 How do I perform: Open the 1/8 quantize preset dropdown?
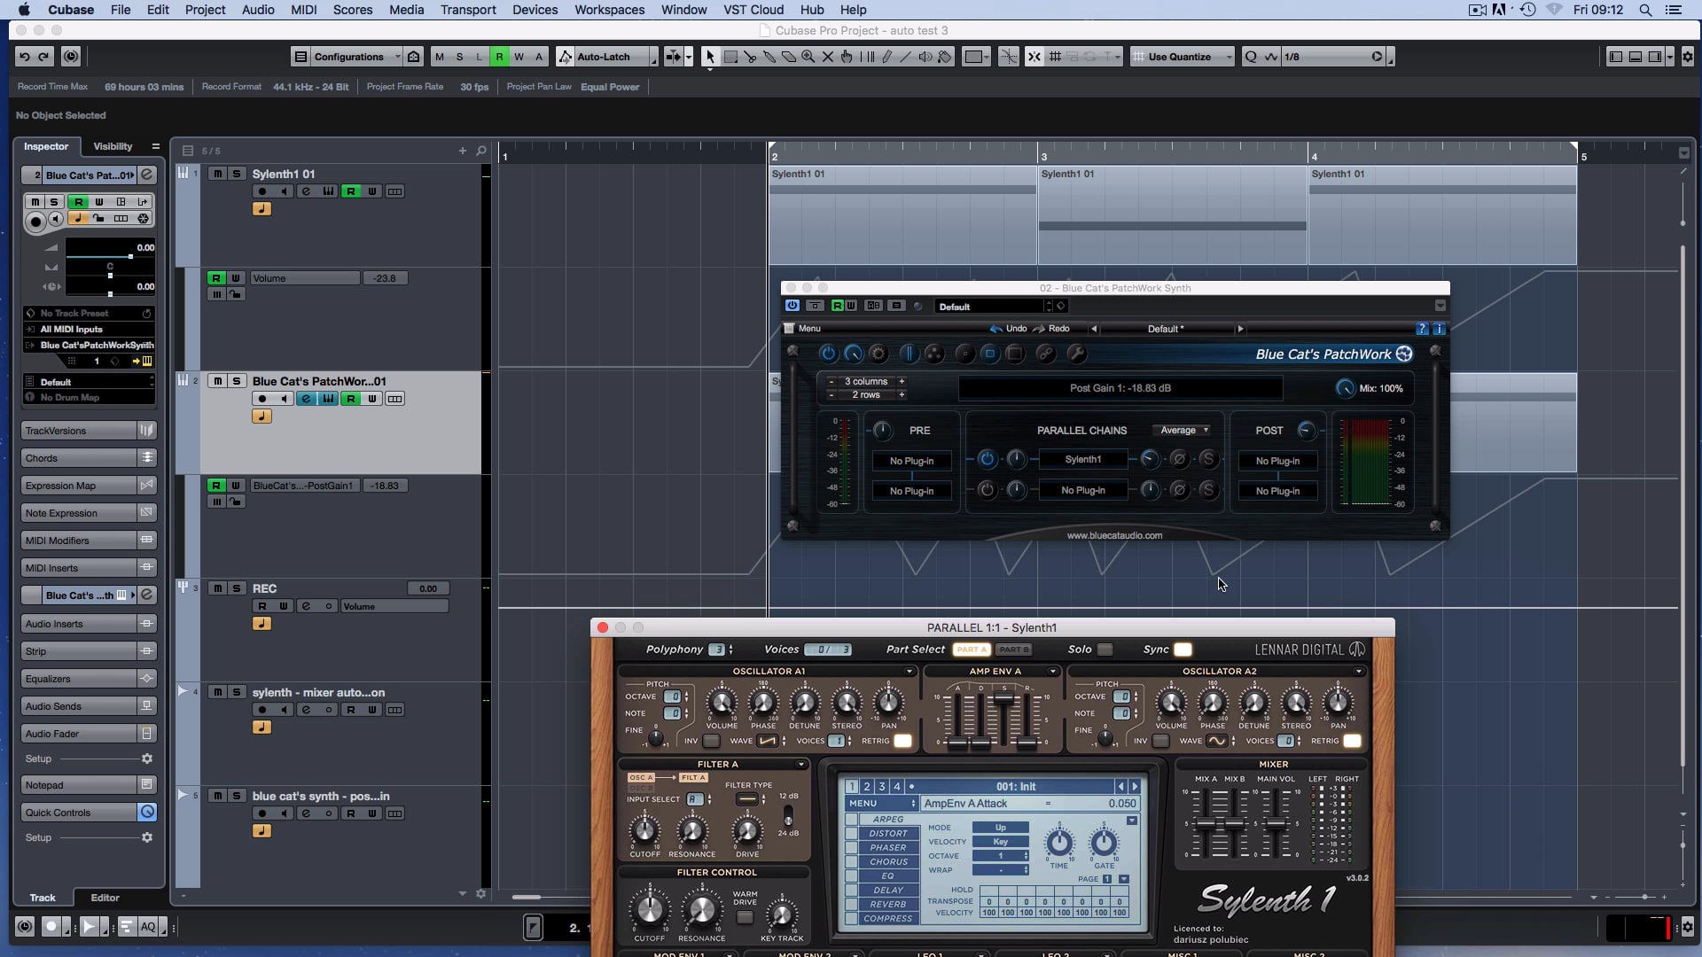point(1332,57)
